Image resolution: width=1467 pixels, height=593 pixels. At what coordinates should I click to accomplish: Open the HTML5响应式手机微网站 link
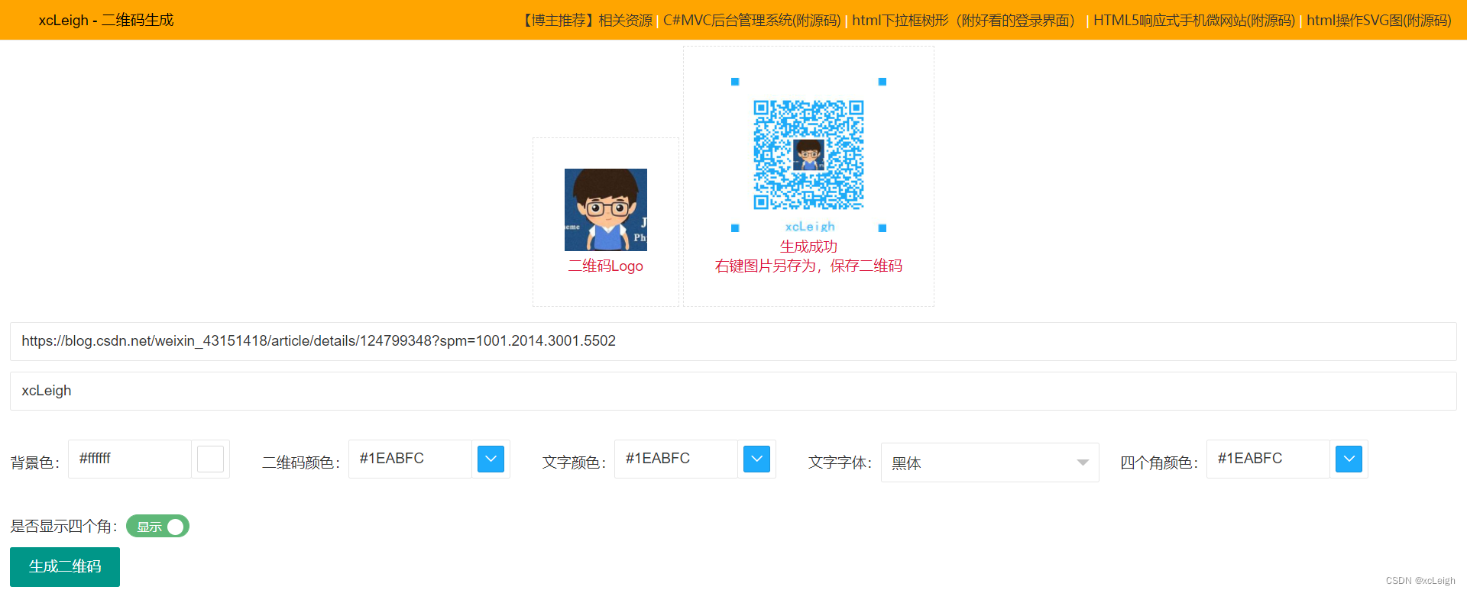[1194, 21]
